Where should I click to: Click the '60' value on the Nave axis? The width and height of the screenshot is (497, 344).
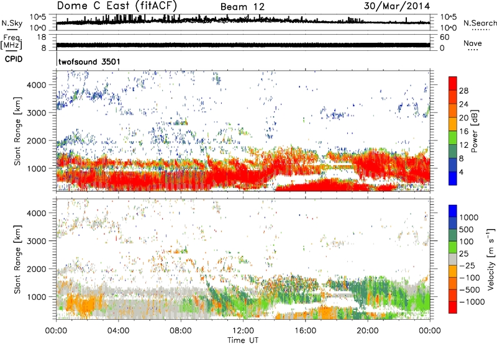coord(444,37)
